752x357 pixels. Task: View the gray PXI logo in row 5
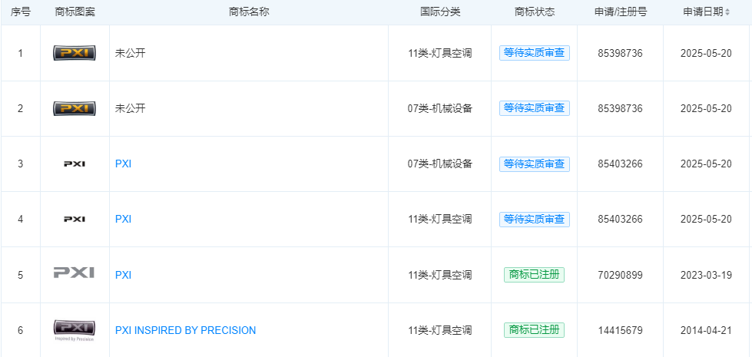pyautogui.click(x=75, y=274)
